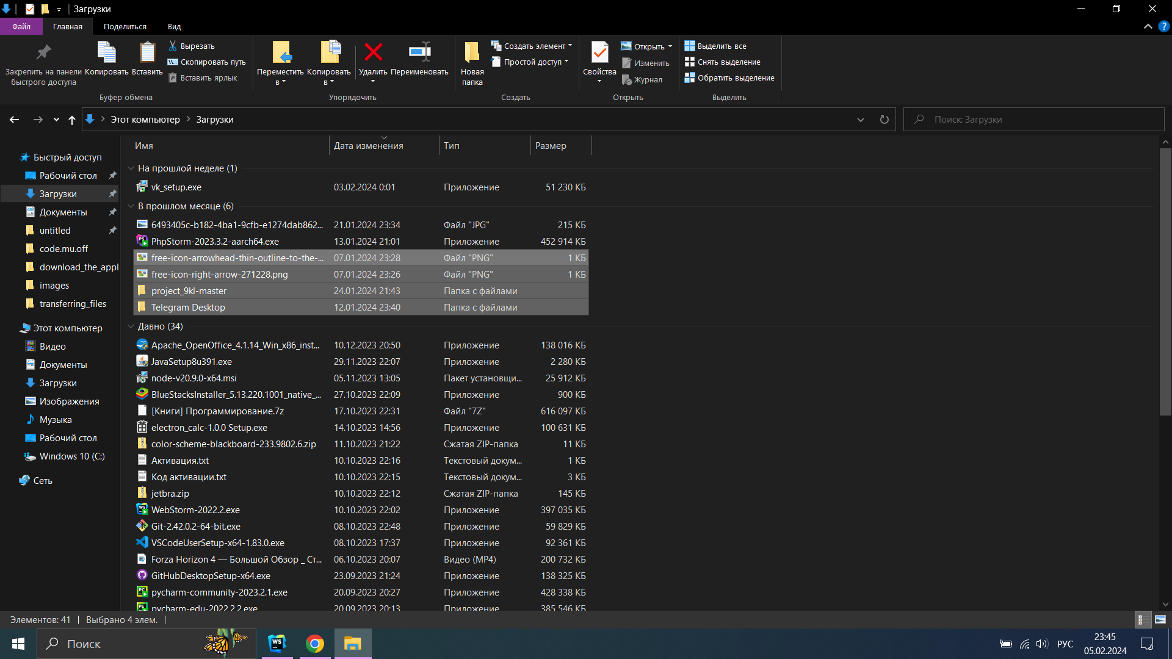Click the volume icon in the system tray
This screenshot has width=1172, height=659.
click(1042, 644)
